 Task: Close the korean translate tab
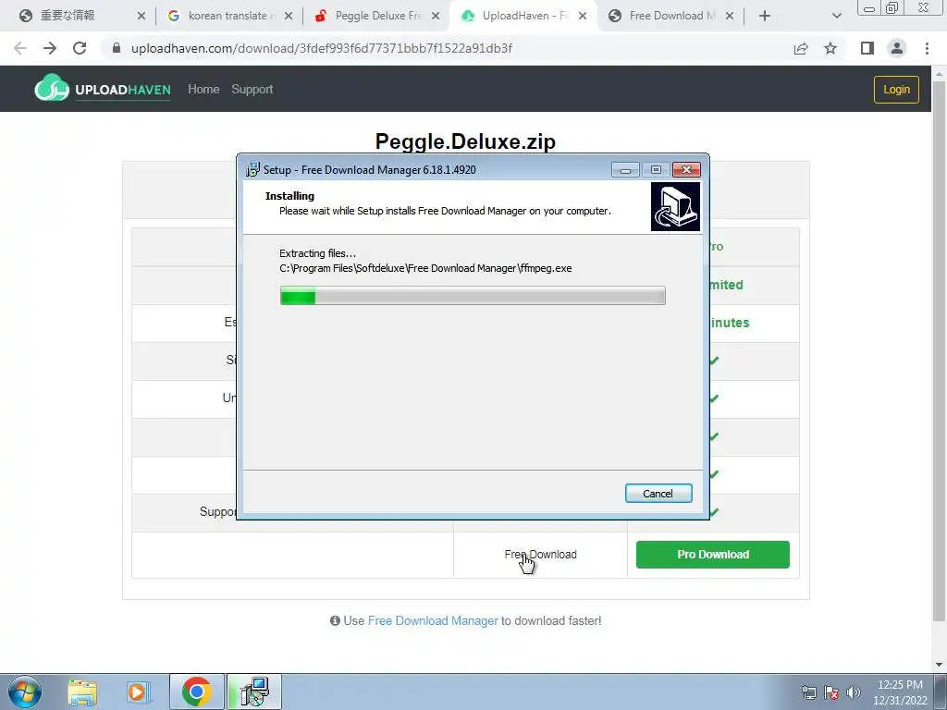click(289, 16)
